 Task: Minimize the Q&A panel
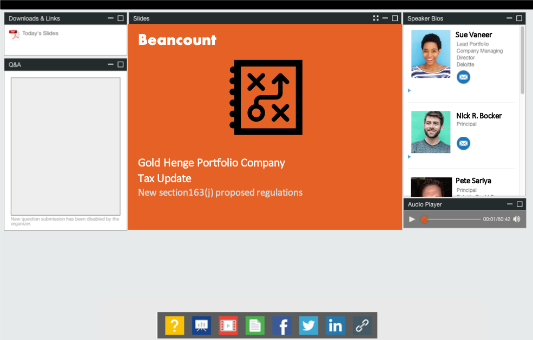[110, 64]
